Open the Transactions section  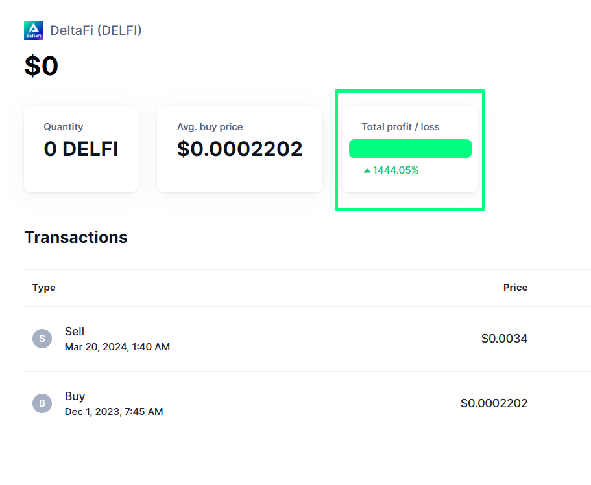pyautogui.click(x=75, y=237)
